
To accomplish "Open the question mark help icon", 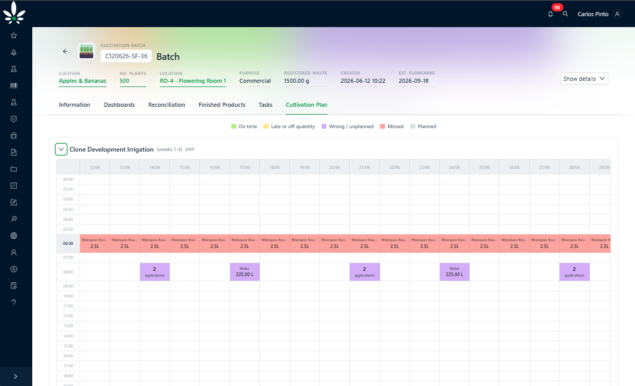I will (14, 302).
